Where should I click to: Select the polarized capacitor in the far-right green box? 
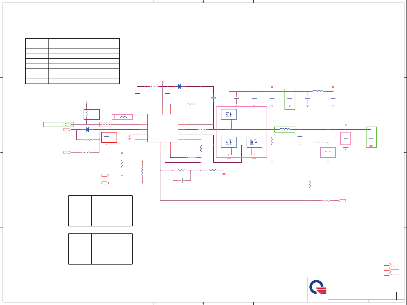click(371, 138)
